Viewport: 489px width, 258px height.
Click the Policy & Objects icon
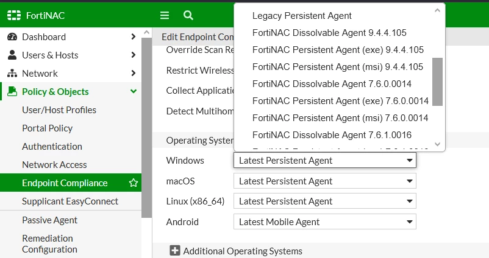click(x=12, y=91)
